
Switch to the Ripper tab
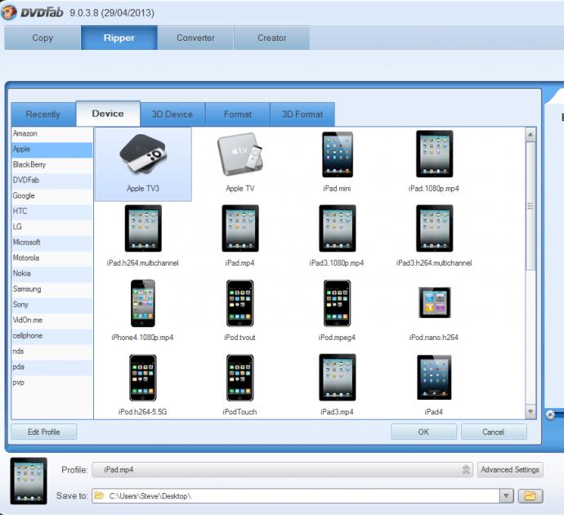coord(119,38)
